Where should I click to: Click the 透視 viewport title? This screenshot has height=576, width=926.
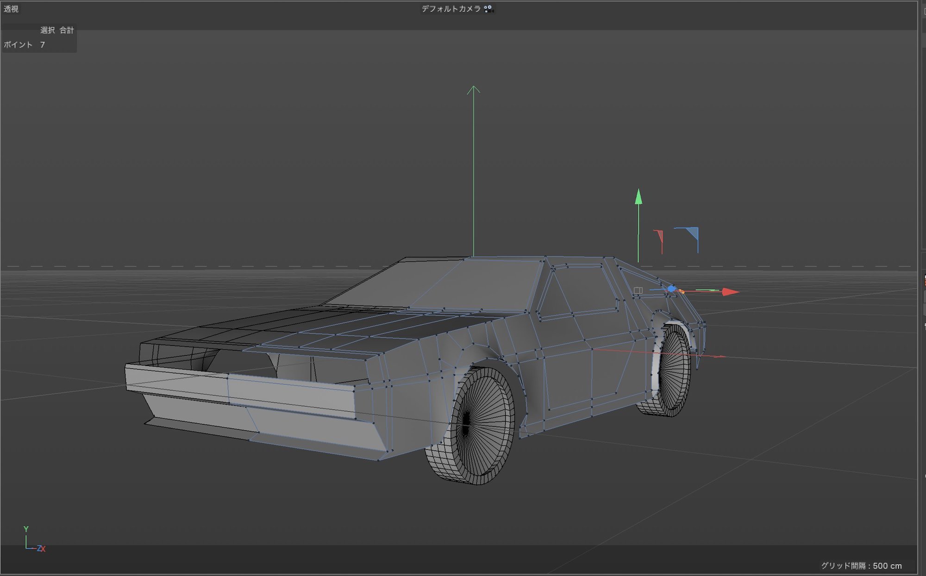12,8
